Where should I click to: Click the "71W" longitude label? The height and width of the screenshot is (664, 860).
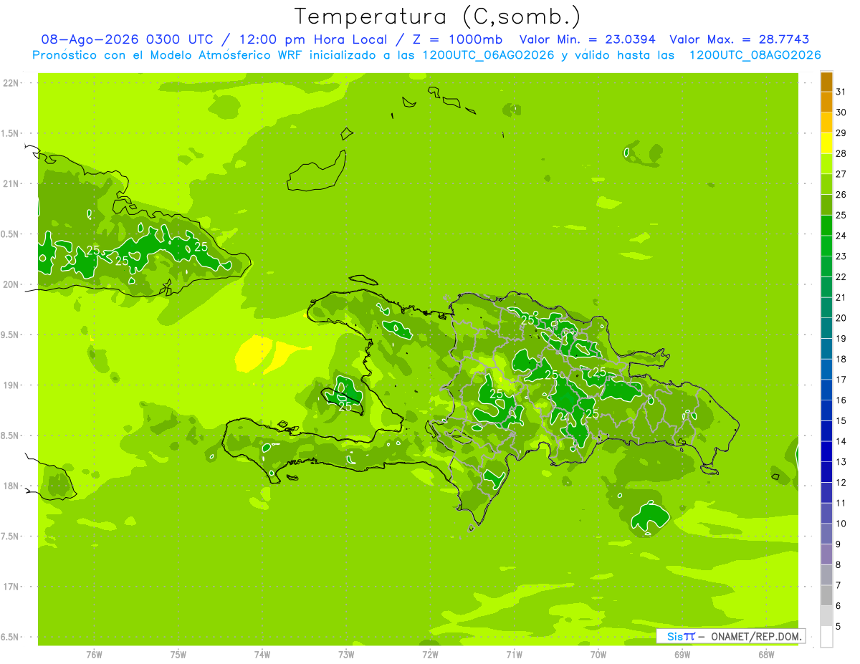[x=514, y=655]
